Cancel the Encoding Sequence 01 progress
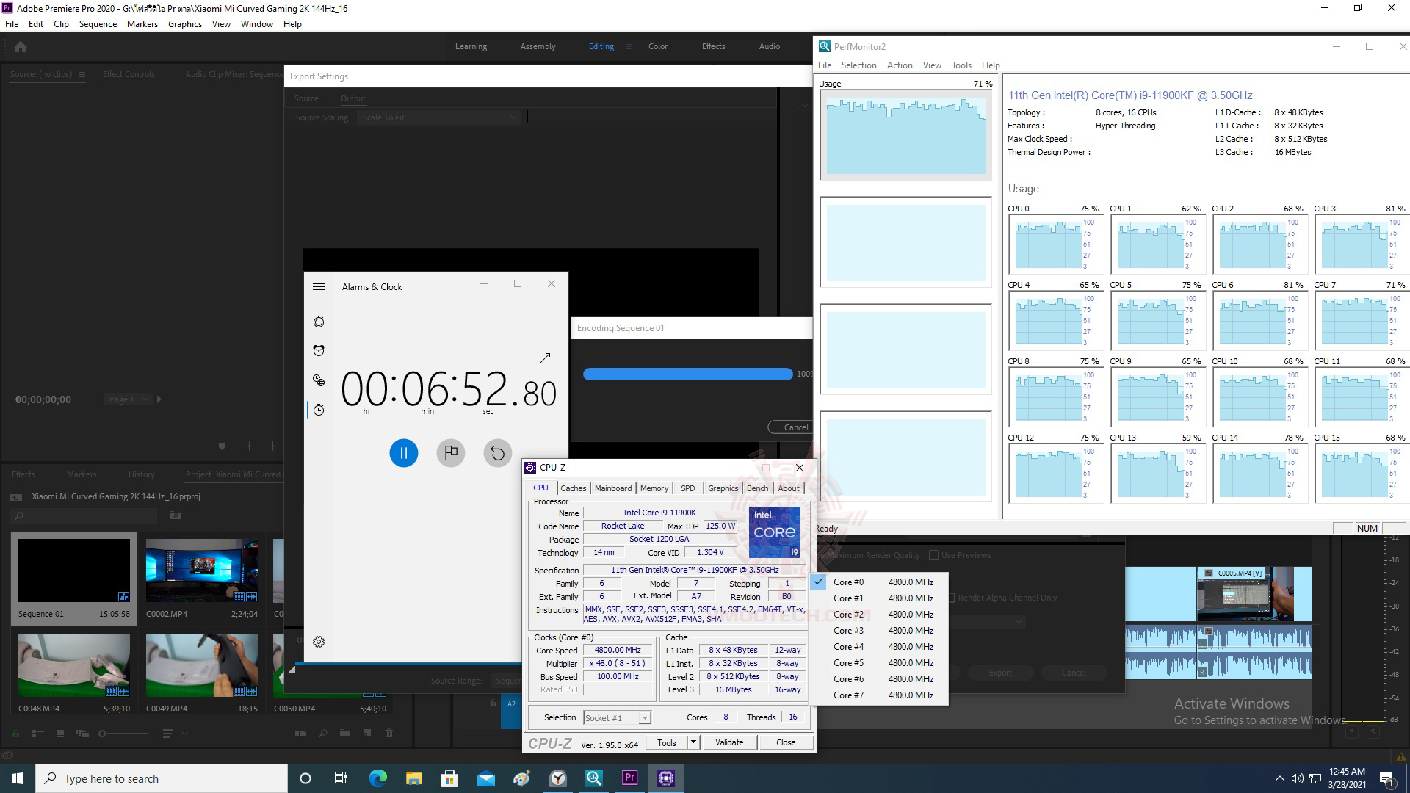 coord(795,427)
